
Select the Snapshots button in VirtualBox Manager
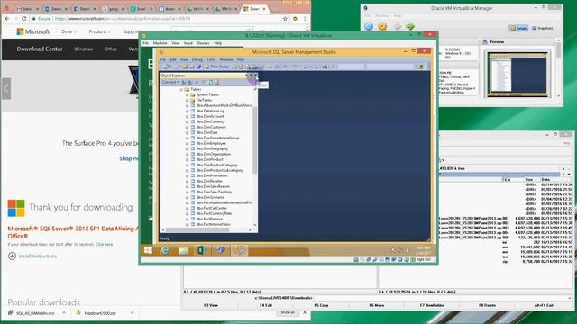pos(543,28)
